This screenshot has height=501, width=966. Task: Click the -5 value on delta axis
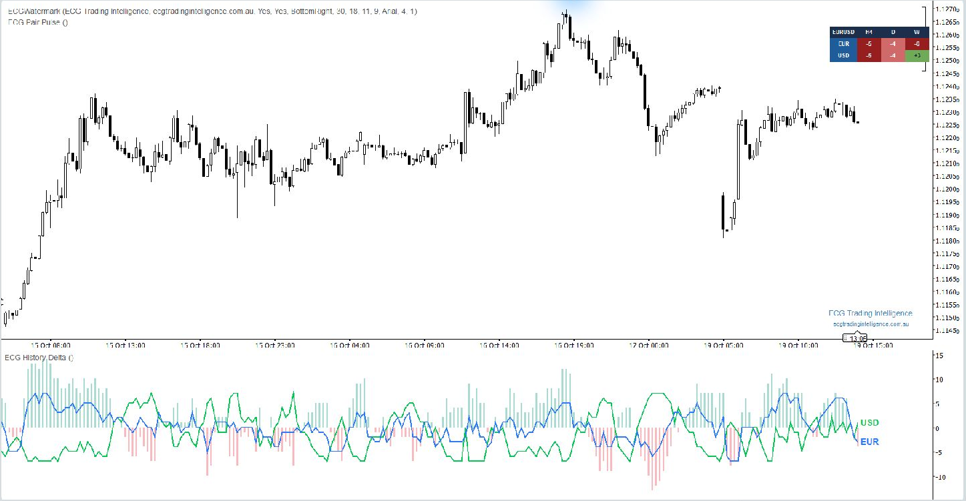click(938, 453)
